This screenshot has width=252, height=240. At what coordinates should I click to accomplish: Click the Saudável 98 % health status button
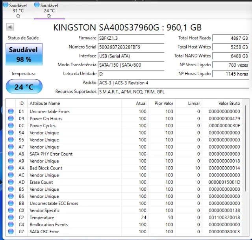24,54
